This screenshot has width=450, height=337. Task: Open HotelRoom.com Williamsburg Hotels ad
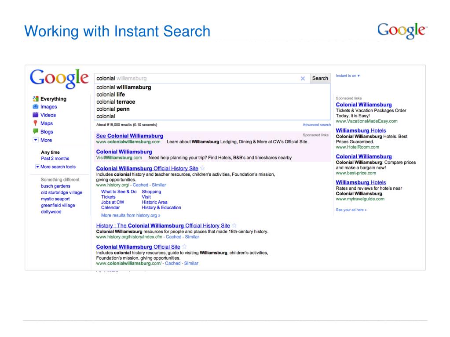click(361, 130)
